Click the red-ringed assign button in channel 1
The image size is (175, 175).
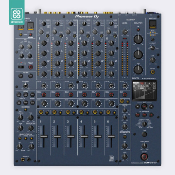click(44, 94)
